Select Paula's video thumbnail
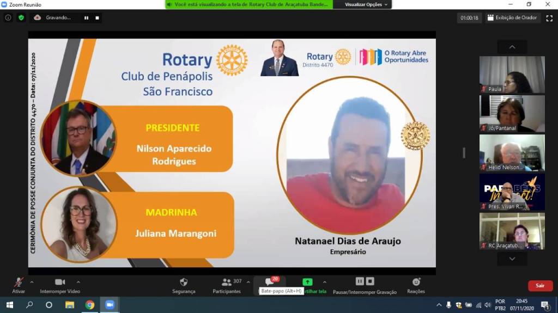The image size is (558, 313). 512,75
